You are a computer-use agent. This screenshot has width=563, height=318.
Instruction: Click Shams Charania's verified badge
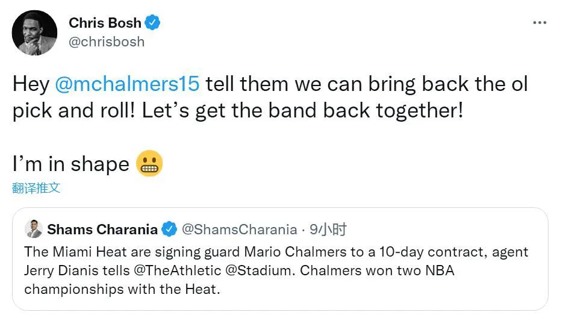click(x=169, y=229)
